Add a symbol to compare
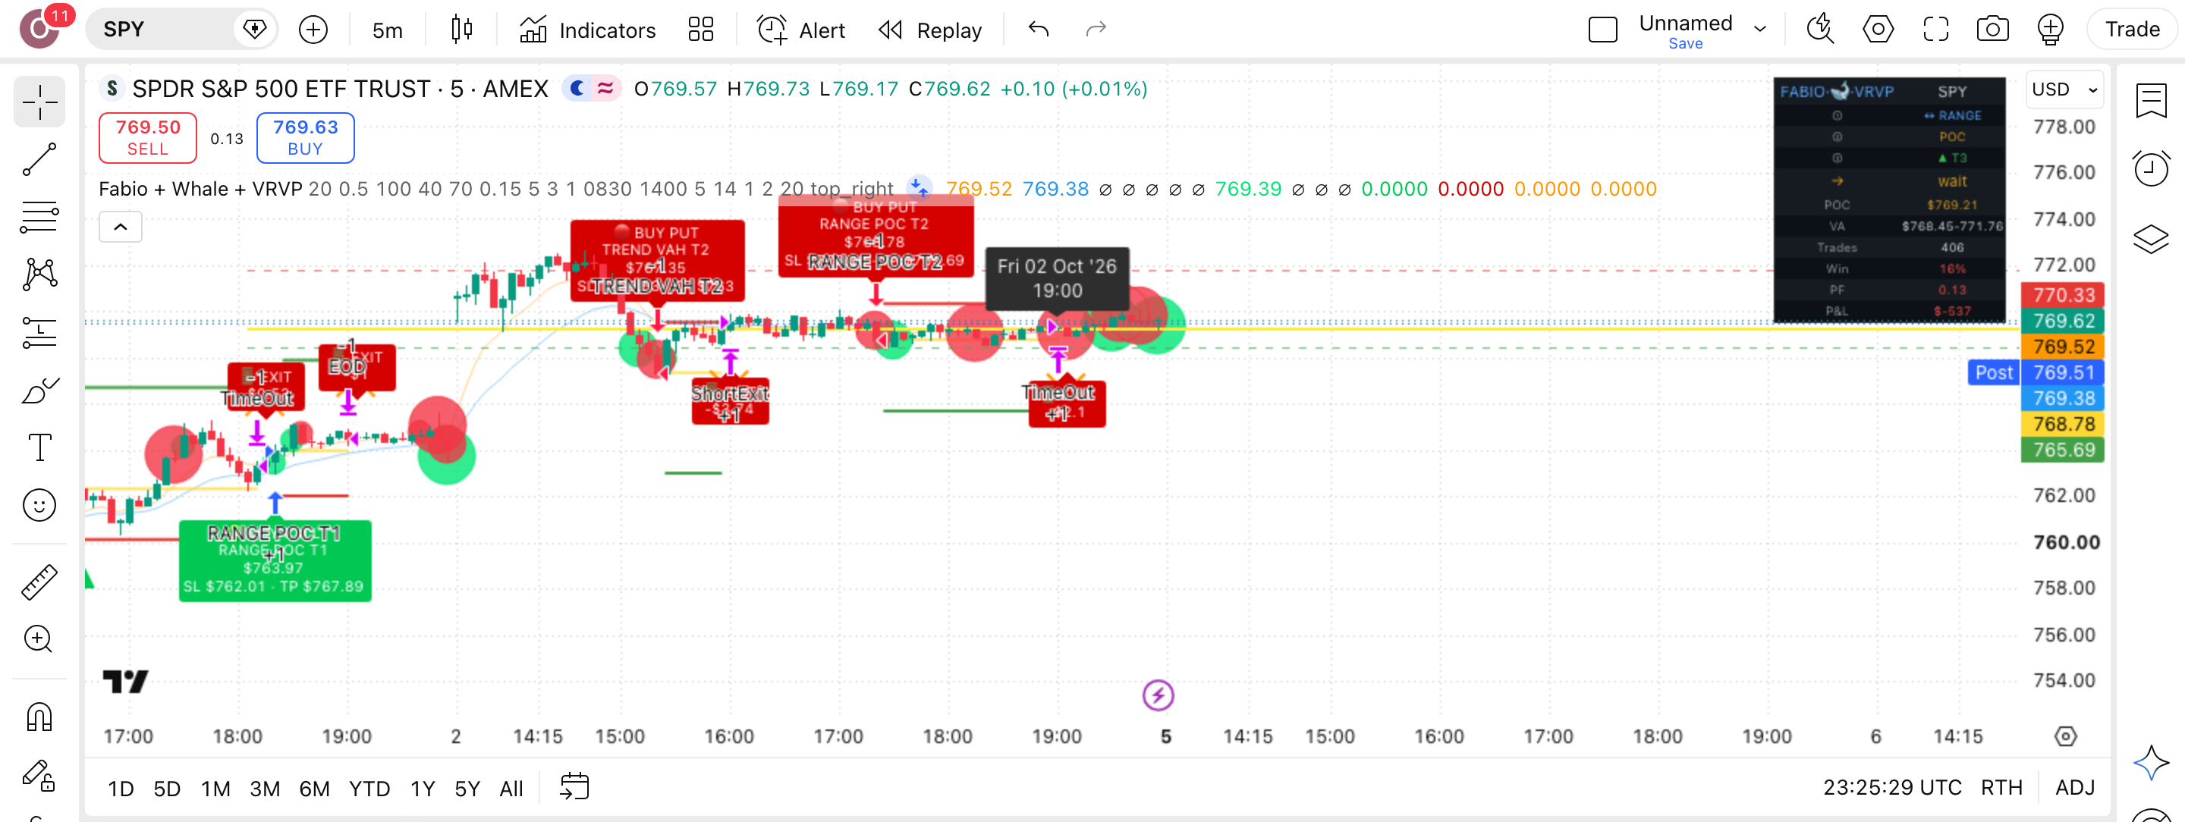The image size is (2185, 822). coord(313,30)
